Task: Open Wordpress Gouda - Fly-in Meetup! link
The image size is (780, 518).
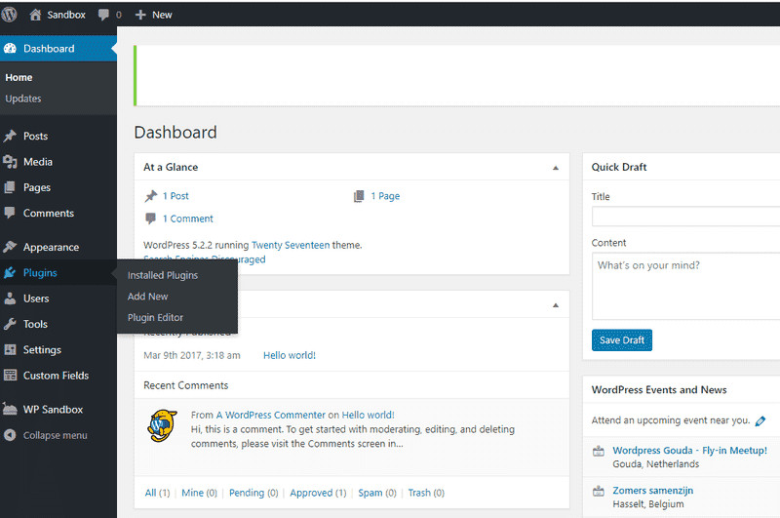Action: (x=690, y=451)
